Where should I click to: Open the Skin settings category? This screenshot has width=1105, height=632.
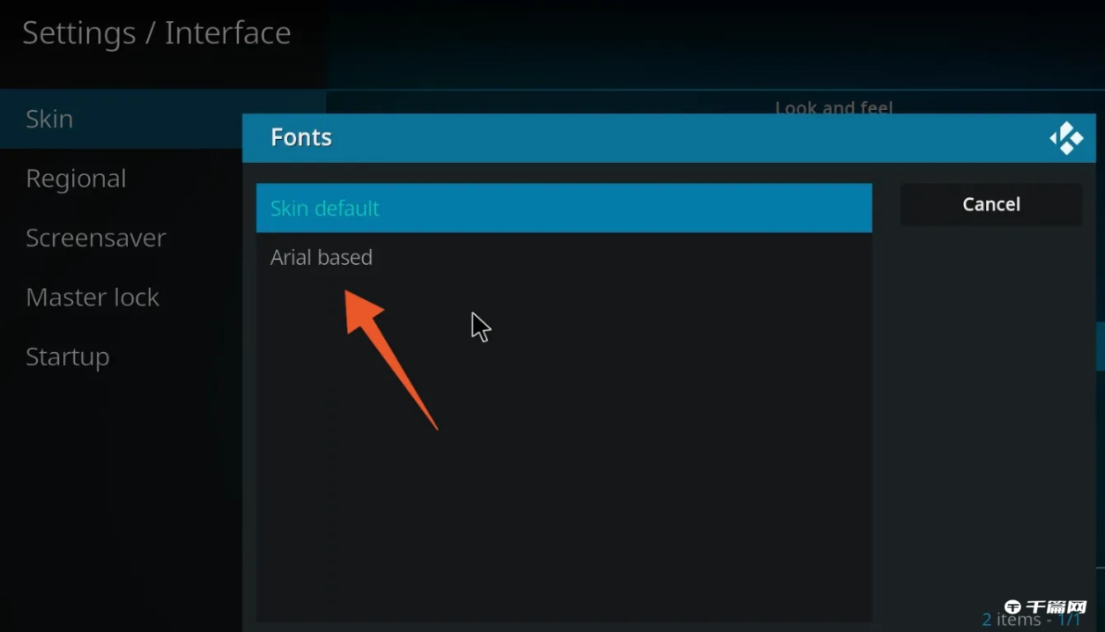pyautogui.click(x=49, y=119)
